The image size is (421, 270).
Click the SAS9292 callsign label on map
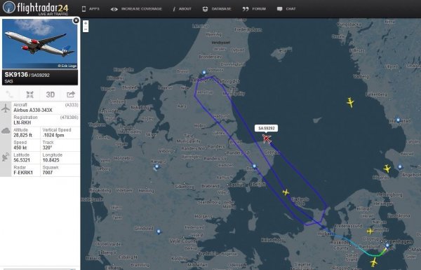(267, 129)
